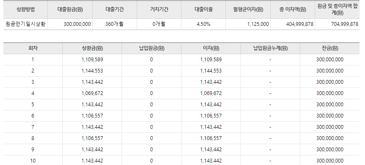Click the 회차 column header

click(x=33, y=48)
